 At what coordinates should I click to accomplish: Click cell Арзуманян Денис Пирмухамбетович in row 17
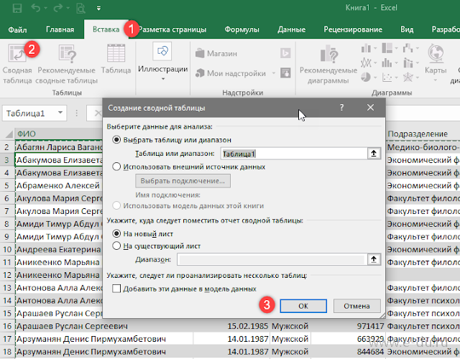[x=104, y=339]
